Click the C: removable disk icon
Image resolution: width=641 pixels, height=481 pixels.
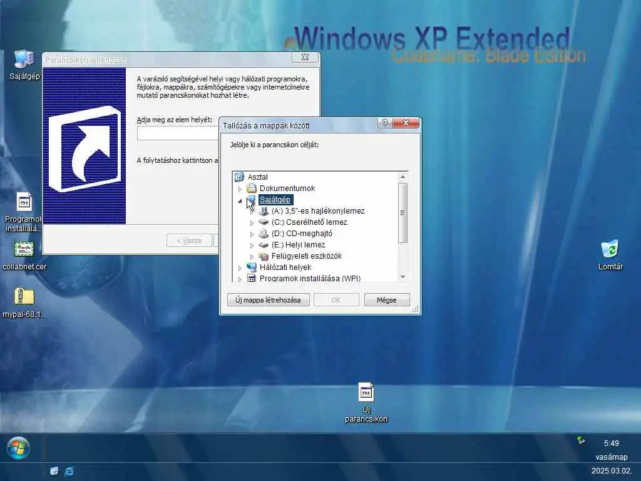264,222
